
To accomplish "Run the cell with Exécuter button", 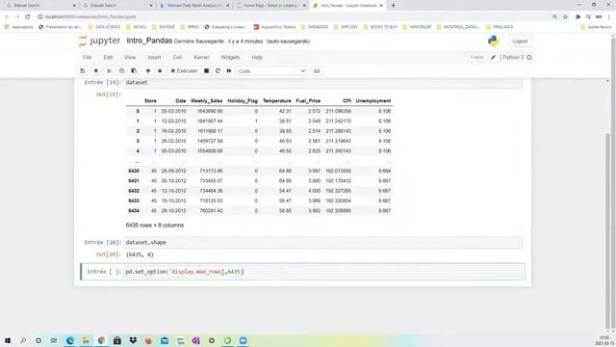I will click(x=184, y=70).
